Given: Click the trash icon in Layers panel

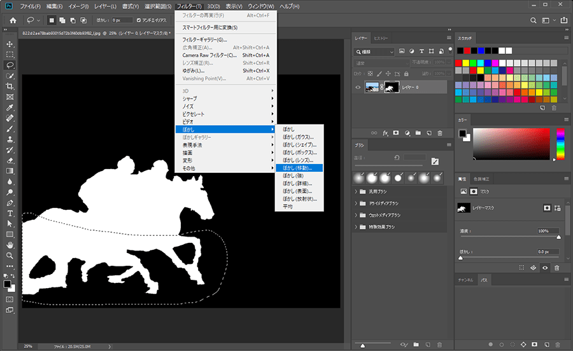Looking at the screenshot, I should click(440, 133).
